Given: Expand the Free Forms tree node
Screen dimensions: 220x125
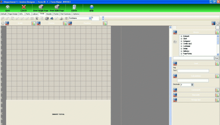Looking at the screenshot, I should [x=181, y=54].
